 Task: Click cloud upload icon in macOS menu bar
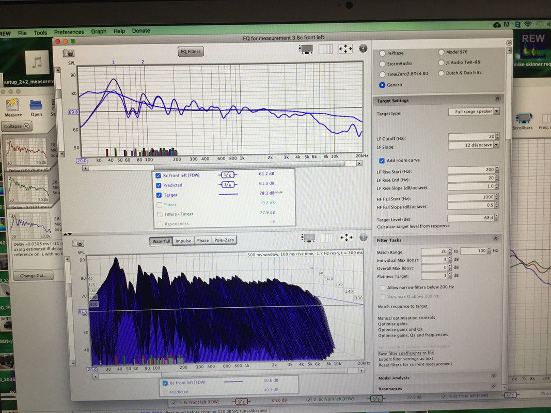click(x=497, y=25)
